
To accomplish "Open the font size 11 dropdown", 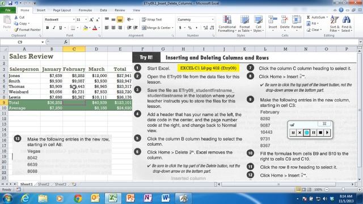I will (86, 20).
